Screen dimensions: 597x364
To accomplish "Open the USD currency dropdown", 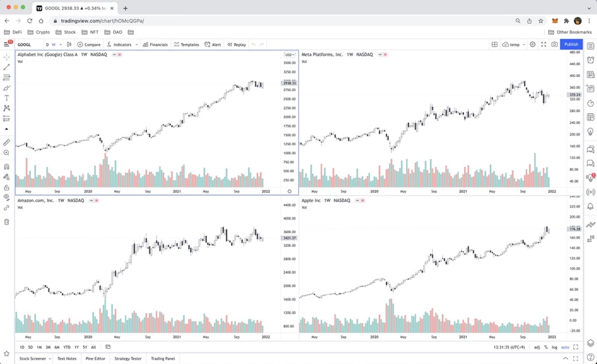I will 289,55.
